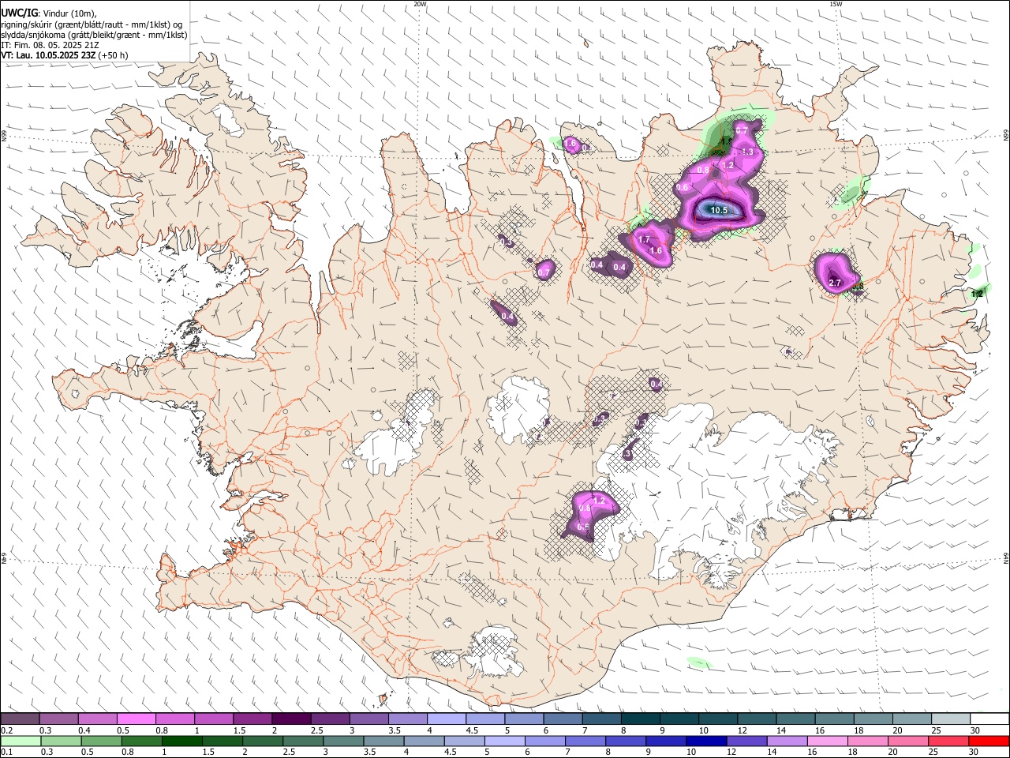Click the '1.7' precipitation value on the map
The image size is (1010, 758).
click(644, 239)
